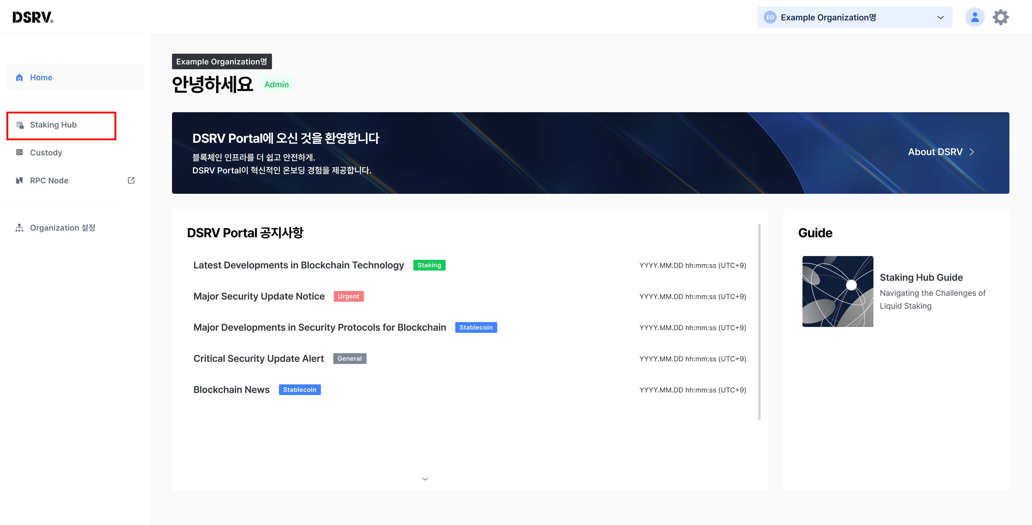Click the Organization settings hierarchy icon
The height and width of the screenshot is (525, 1032).
tap(19, 228)
